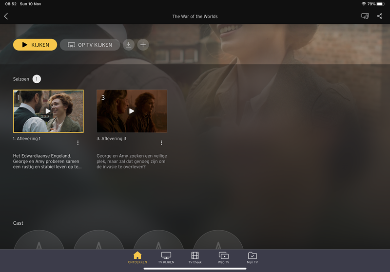Add show to list with plus icon
The image size is (390, 272).
[x=143, y=45]
